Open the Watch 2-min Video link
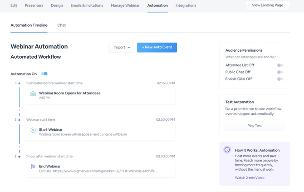 (x=250, y=178)
